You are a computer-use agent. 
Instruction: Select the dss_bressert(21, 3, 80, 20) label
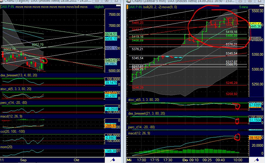pyautogui.click(x=147, y=113)
